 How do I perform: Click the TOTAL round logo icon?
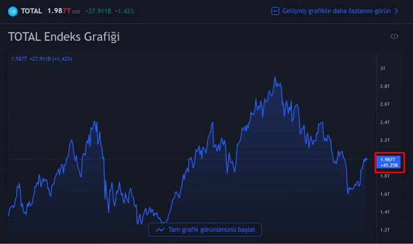(13, 11)
